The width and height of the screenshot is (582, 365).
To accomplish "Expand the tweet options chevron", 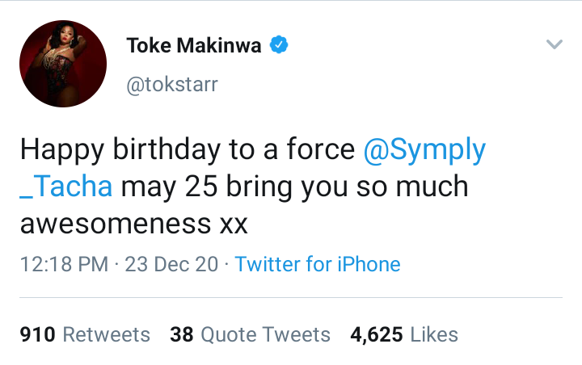I will (x=554, y=45).
